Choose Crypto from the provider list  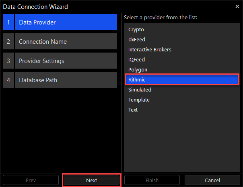click(x=136, y=30)
